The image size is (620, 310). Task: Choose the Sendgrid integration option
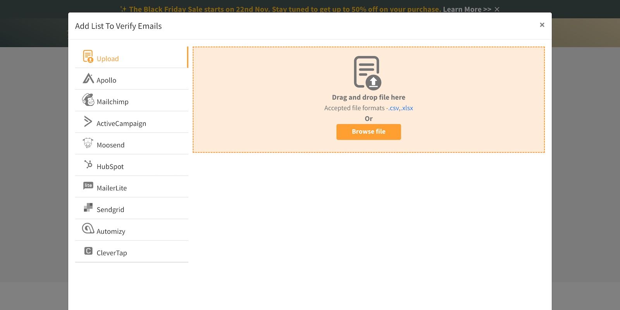[132, 208]
